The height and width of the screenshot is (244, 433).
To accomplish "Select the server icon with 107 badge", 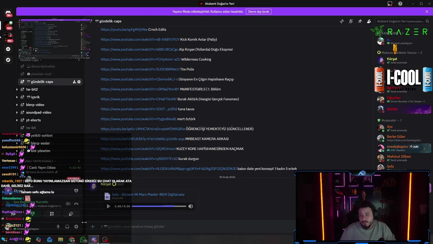I will (x=8, y=25).
